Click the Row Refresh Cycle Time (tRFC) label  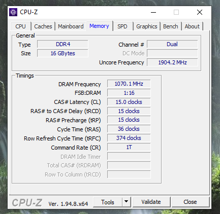click(x=62, y=138)
